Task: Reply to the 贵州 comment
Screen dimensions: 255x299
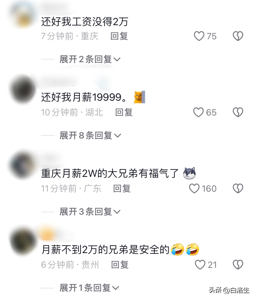Action: click(120, 265)
